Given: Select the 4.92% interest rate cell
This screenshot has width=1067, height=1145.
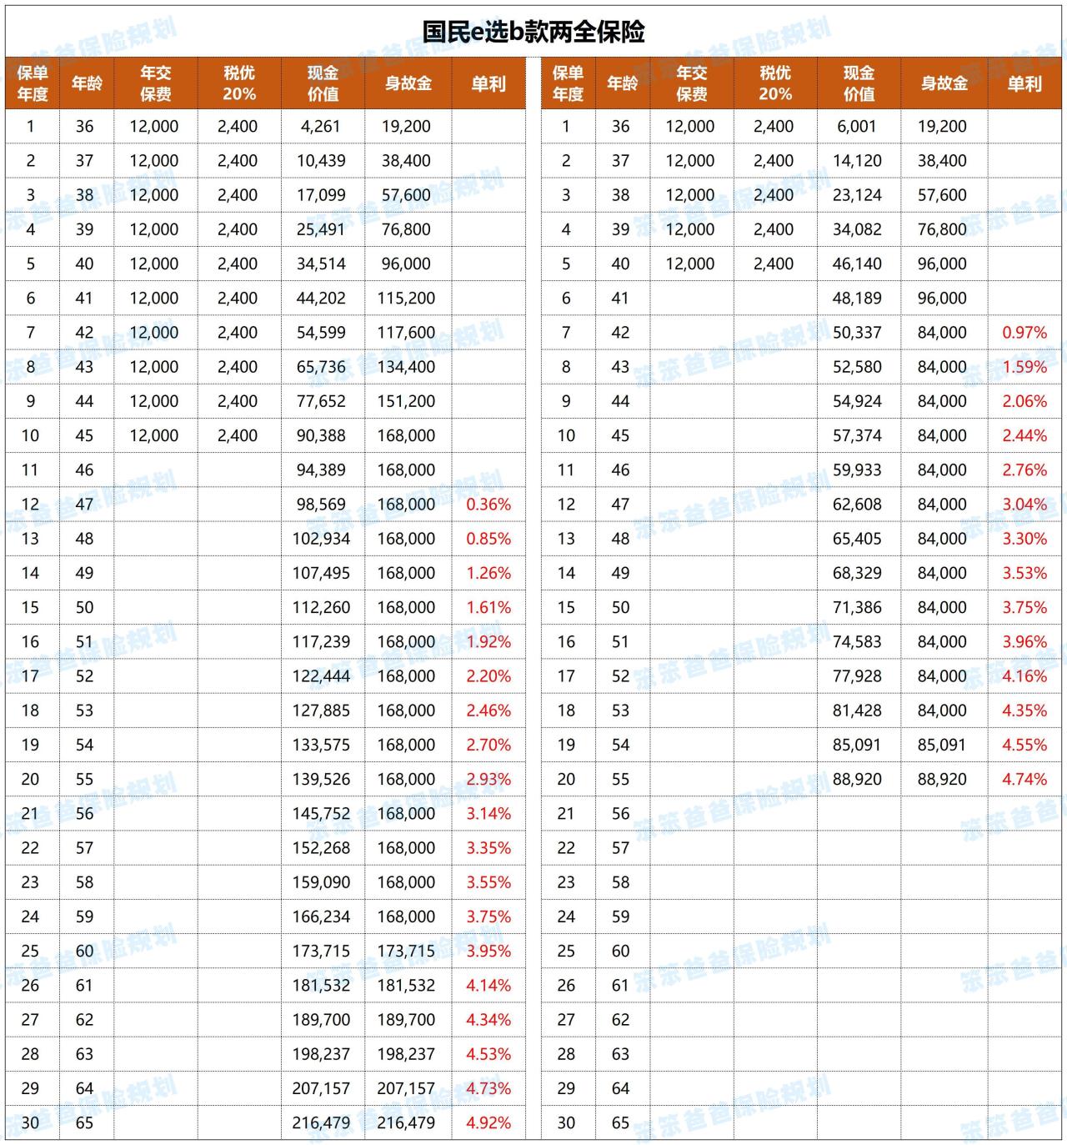Looking at the screenshot, I should coord(488,1122).
